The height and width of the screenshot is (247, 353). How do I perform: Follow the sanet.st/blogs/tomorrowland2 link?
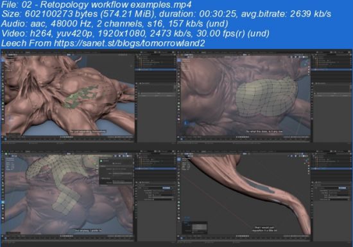[130, 43]
